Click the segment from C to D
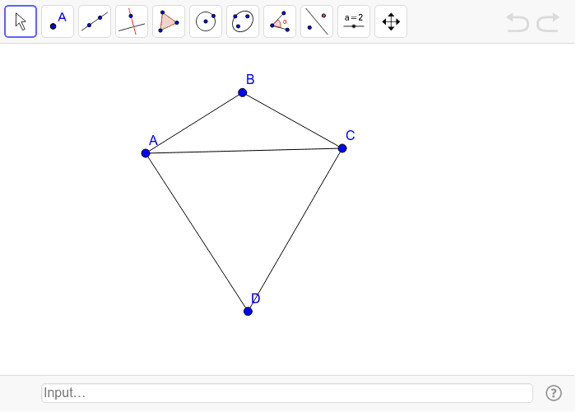Screen dimensions: 576x412 295,230
